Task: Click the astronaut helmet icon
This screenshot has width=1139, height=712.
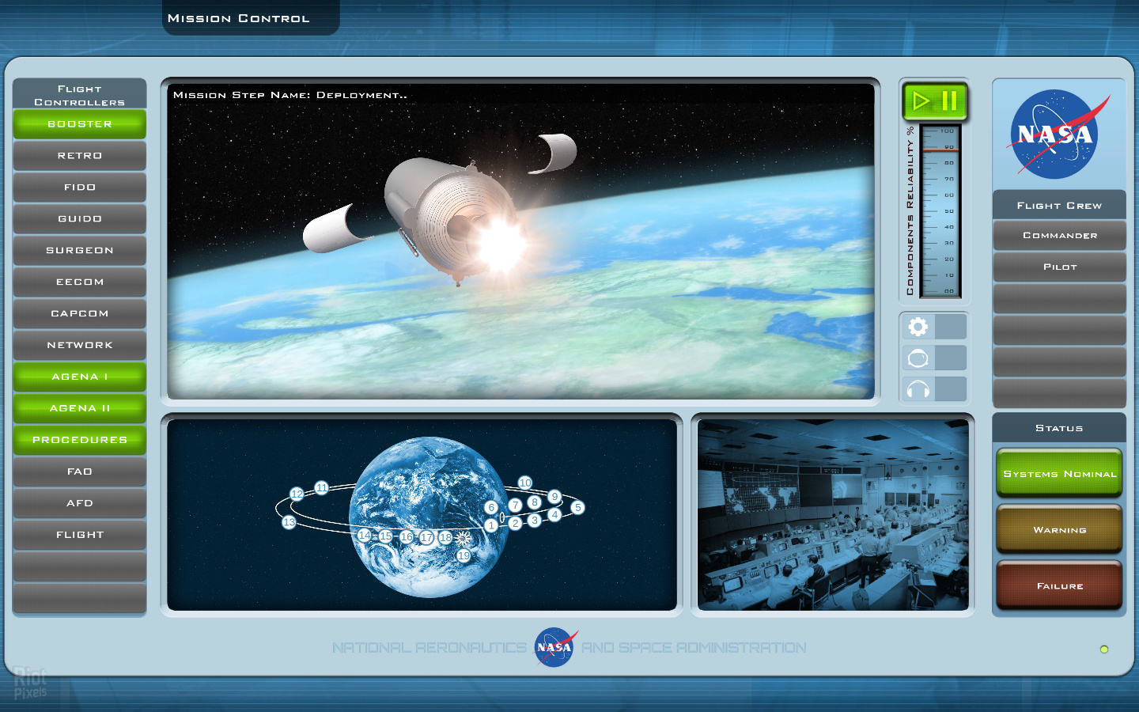Action: [918, 358]
